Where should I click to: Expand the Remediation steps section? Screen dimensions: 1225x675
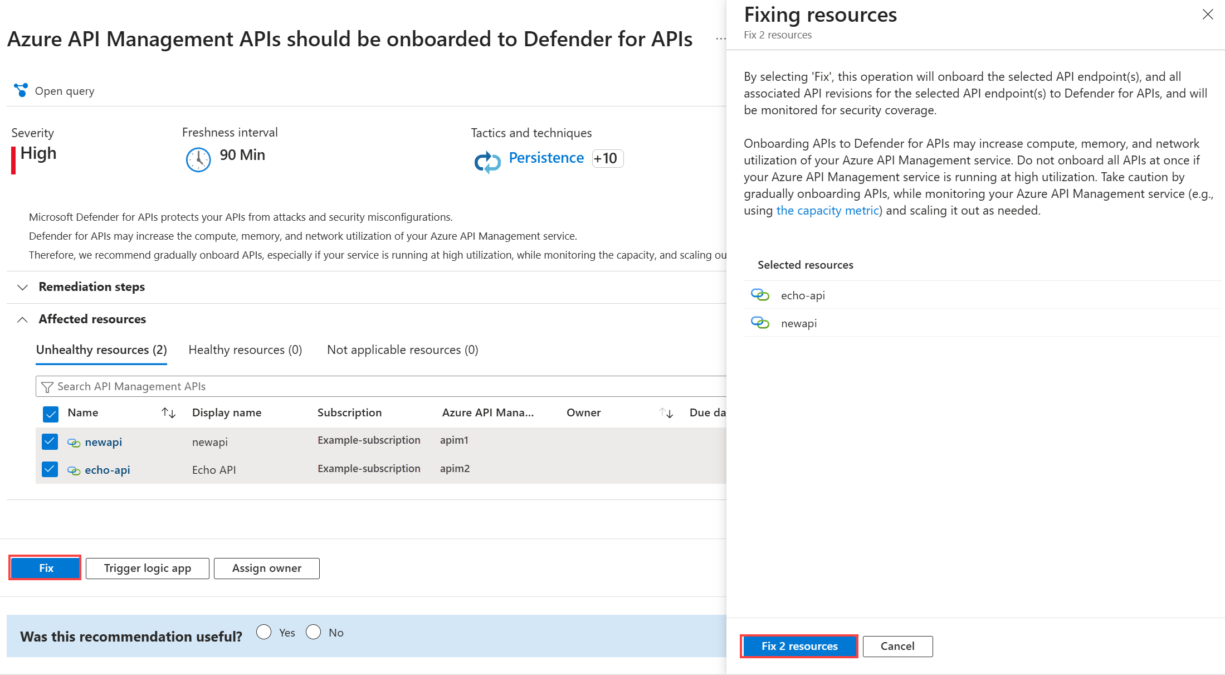point(22,287)
